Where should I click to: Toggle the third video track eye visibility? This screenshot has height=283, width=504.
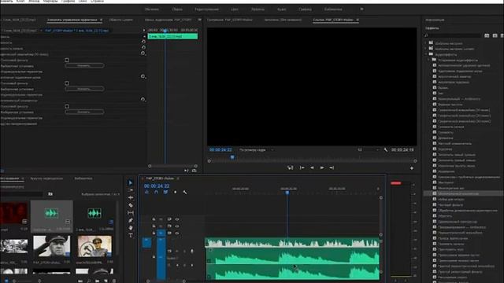(177, 233)
